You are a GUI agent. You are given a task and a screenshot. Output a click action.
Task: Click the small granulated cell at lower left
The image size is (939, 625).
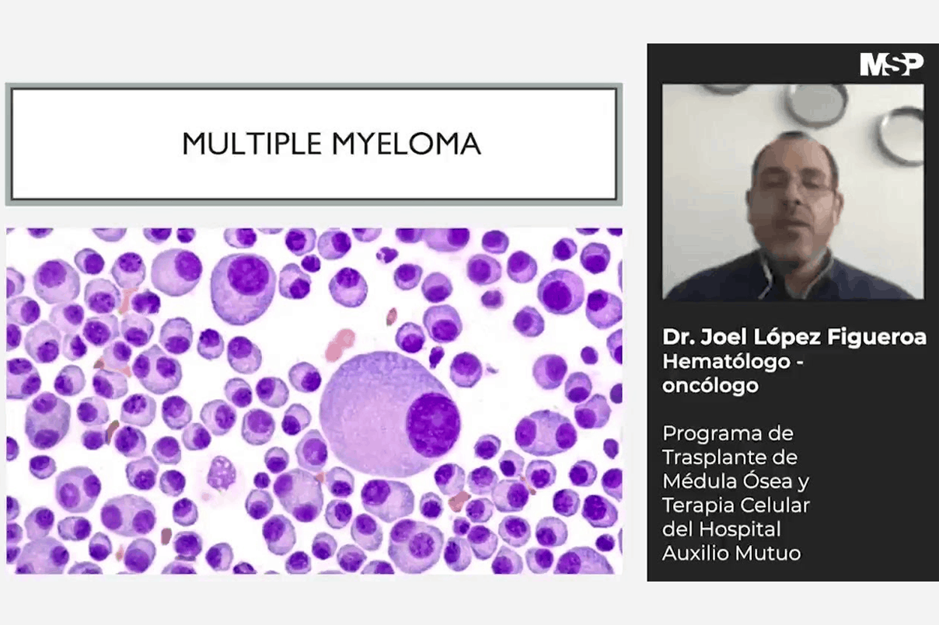pos(221,472)
